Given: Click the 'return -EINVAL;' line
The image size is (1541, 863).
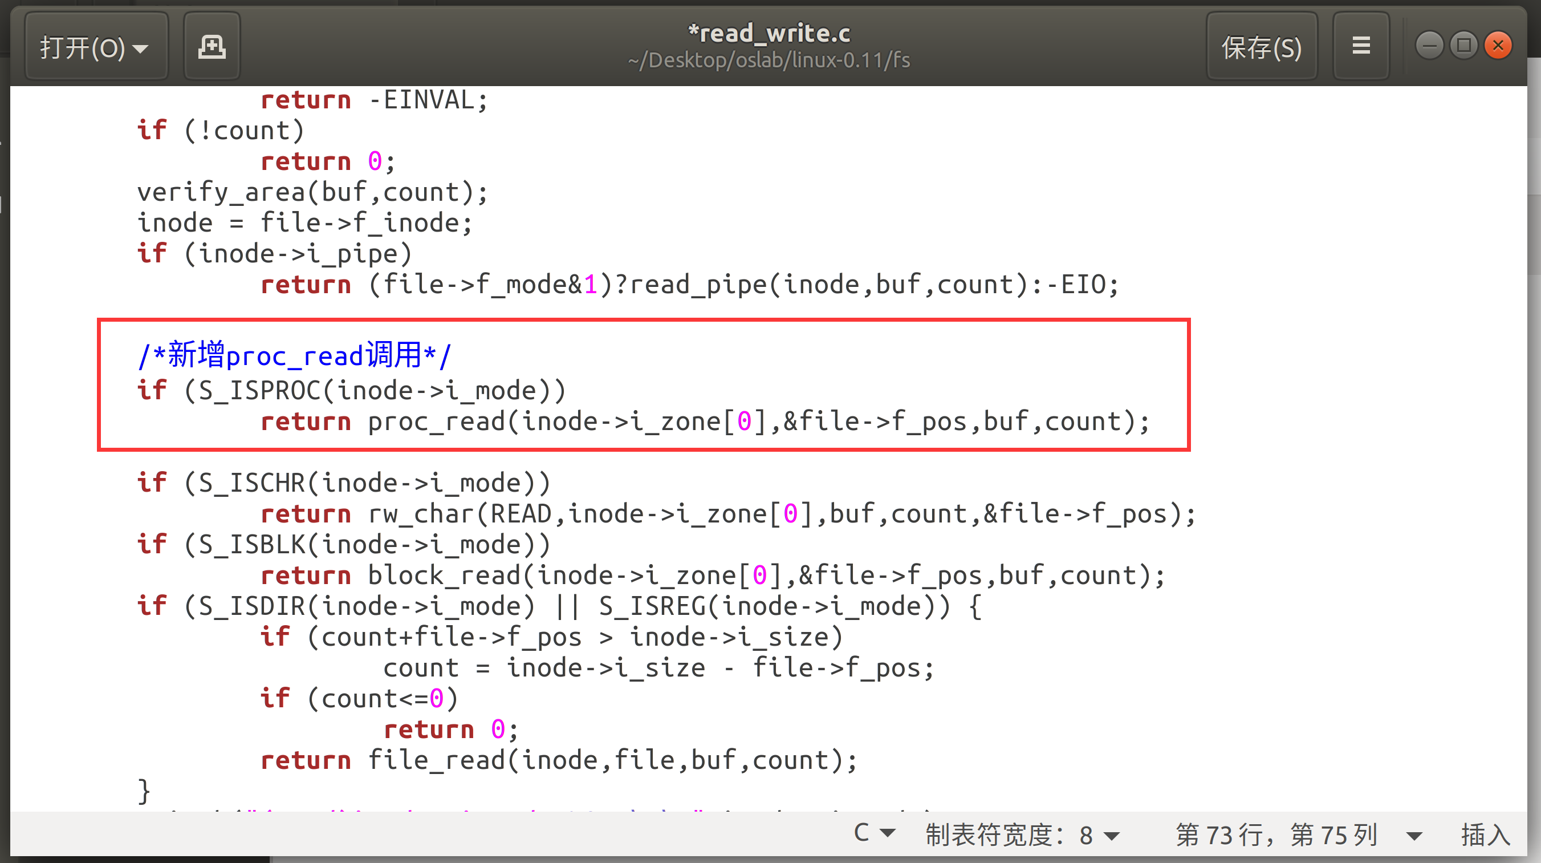Looking at the screenshot, I should [x=375, y=100].
